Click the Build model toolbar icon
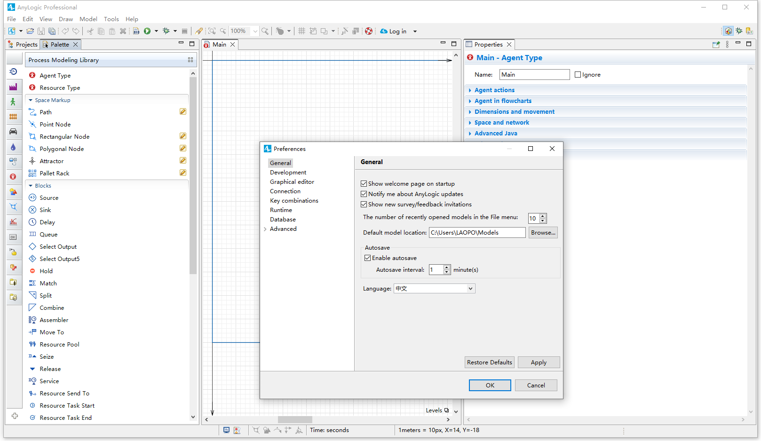The height and width of the screenshot is (441, 761). (x=136, y=31)
